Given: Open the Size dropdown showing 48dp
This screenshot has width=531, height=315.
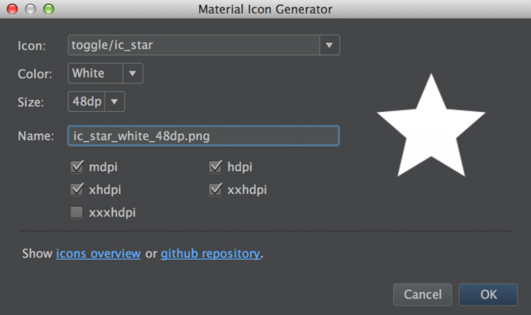Looking at the screenshot, I should coord(115,102).
